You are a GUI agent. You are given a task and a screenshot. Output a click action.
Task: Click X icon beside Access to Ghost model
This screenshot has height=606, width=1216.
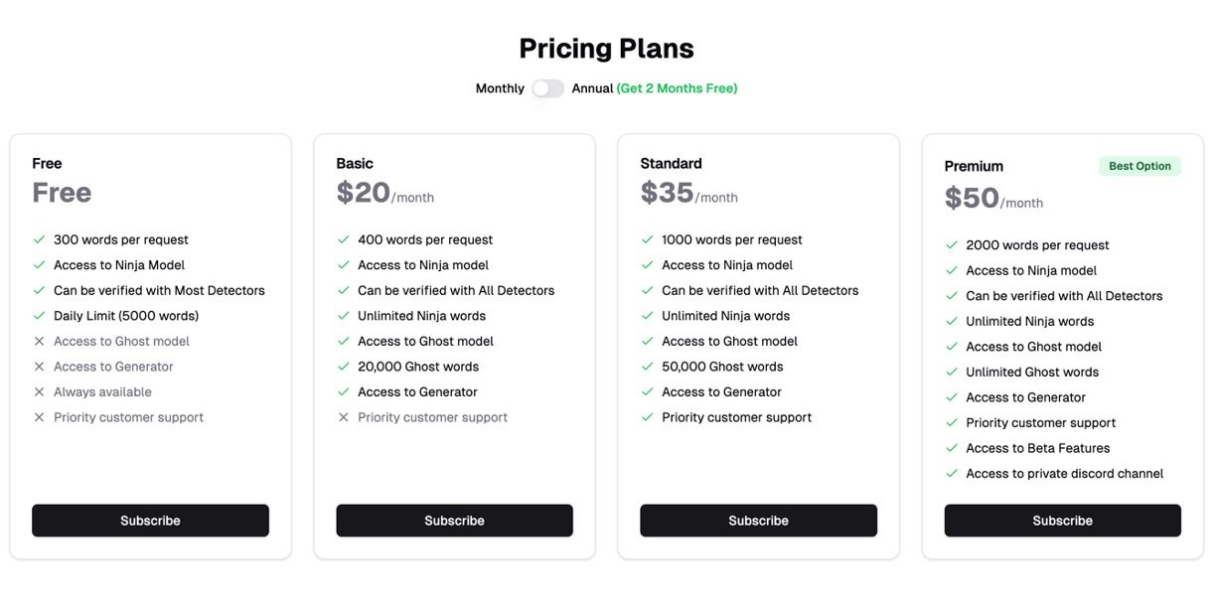point(40,341)
